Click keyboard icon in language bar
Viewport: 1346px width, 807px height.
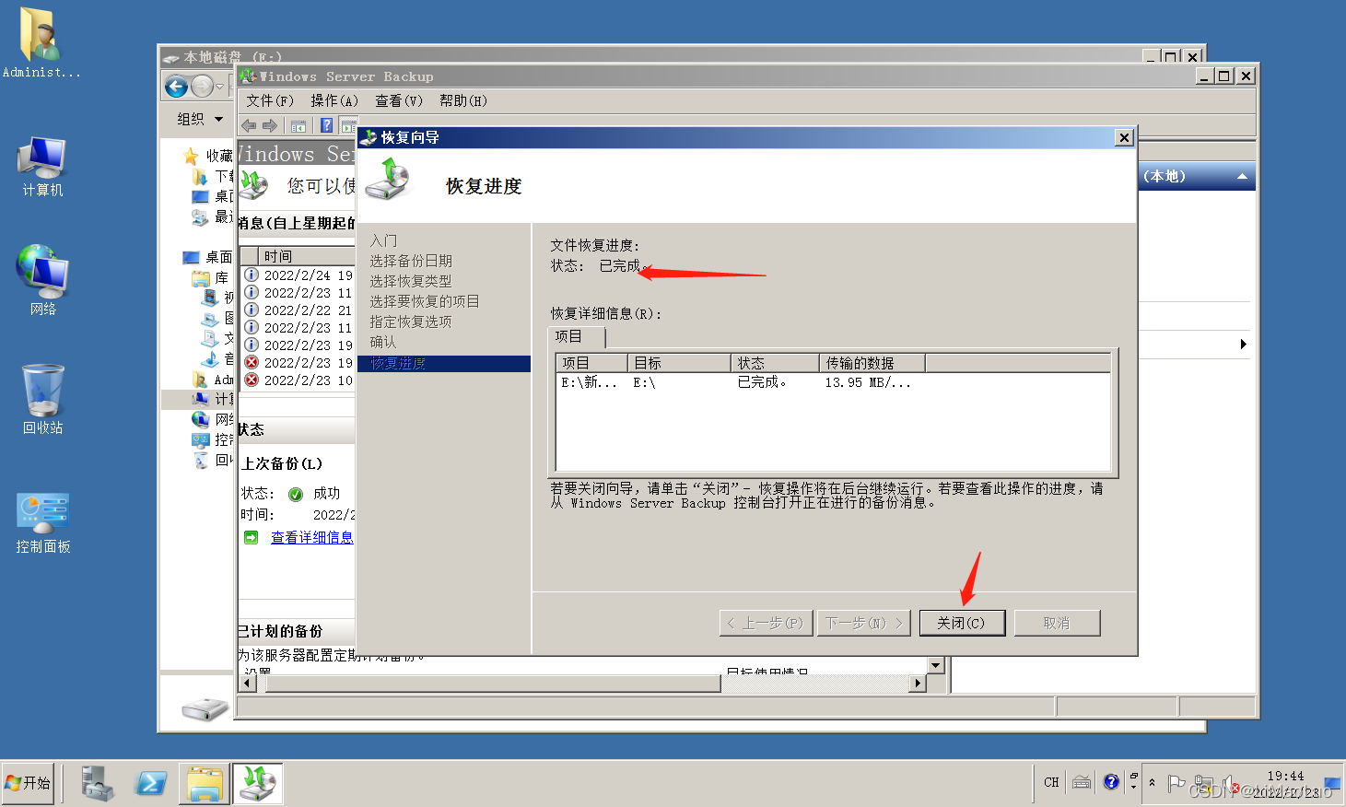(x=1082, y=782)
